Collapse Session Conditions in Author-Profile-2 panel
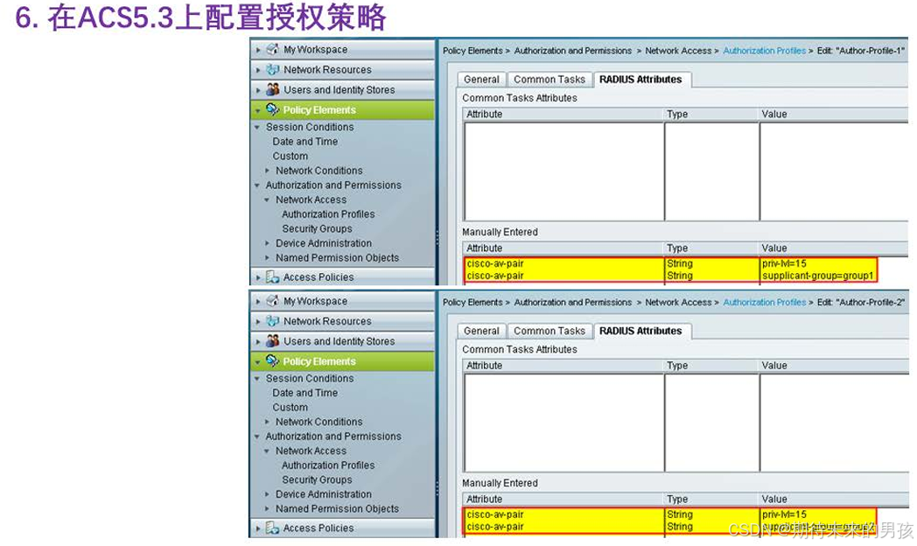This screenshot has height=546, width=917. pyautogui.click(x=257, y=378)
